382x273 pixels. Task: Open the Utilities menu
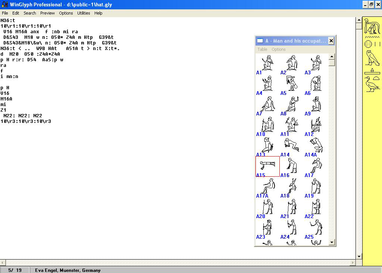pyautogui.click(x=84, y=13)
